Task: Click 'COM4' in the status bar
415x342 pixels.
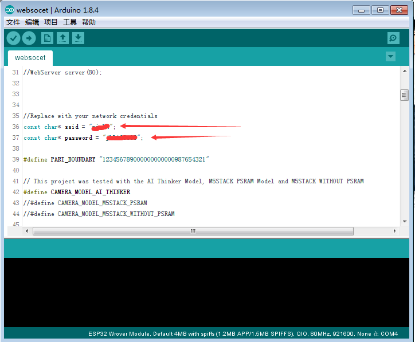Action: pos(389,334)
